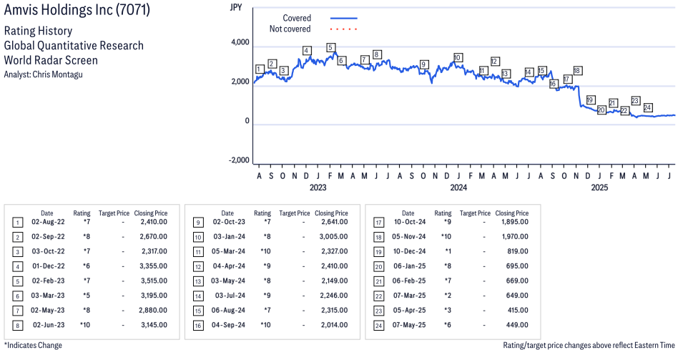Click the Not covered legend label
This screenshot has width=683, height=350.
[x=290, y=29]
